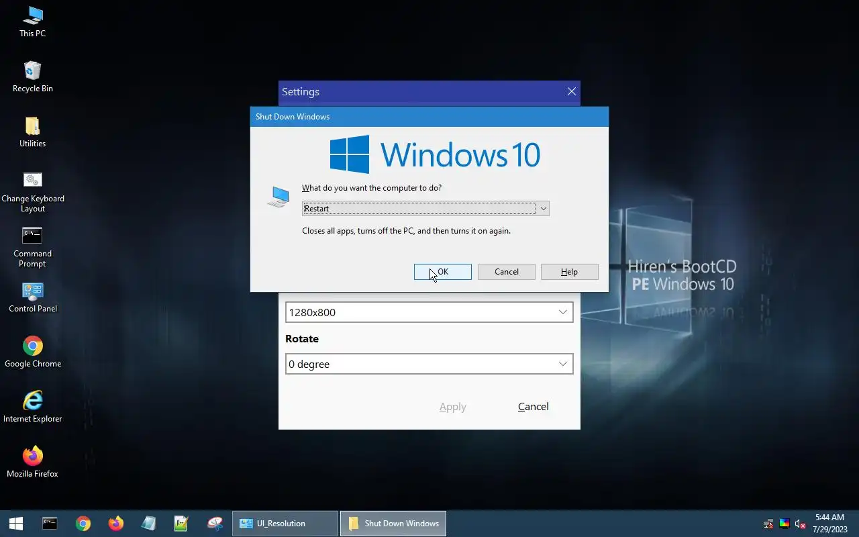Click 'What do you want the computer to do?' label
Image resolution: width=859 pixels, height=537 pixels.
[372, 188]
